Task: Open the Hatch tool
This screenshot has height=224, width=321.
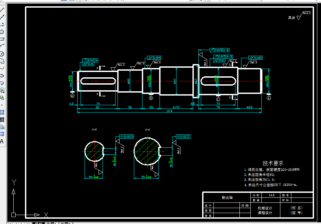Action: click(x=2, y=112)
